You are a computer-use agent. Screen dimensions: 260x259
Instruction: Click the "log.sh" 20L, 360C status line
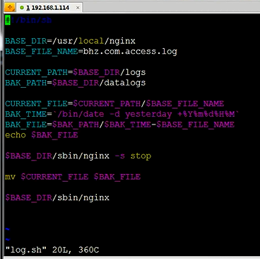point(52,250)
